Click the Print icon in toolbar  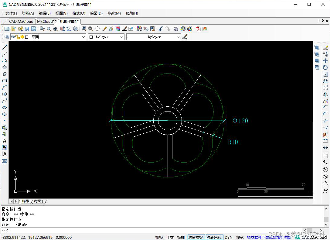click(x=176, y=29)
